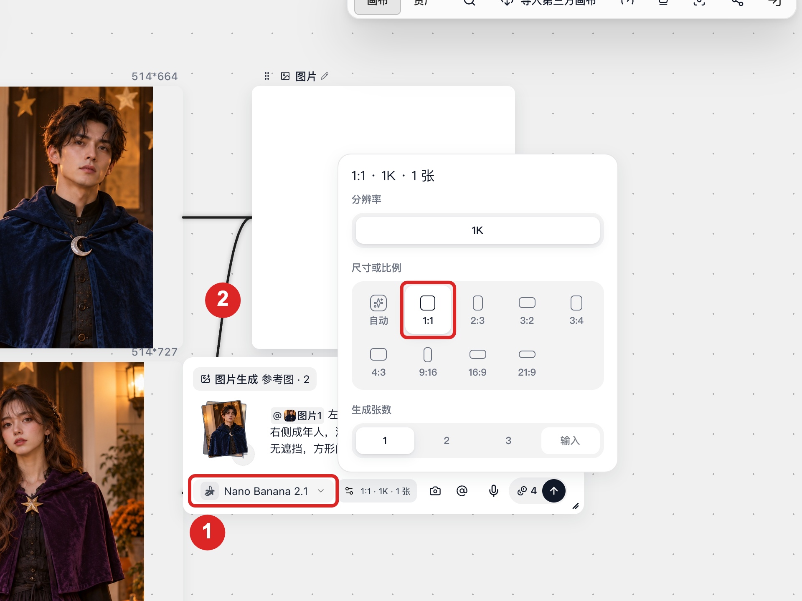
Task: Click the magnifier search icon in the top toolbar
Action: (x=470, y=2)
